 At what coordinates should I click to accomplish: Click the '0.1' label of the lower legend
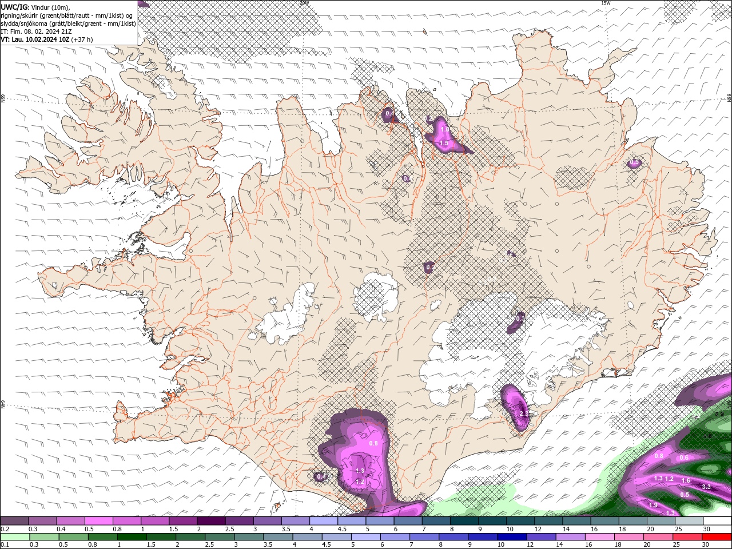[x=5, y=545]
